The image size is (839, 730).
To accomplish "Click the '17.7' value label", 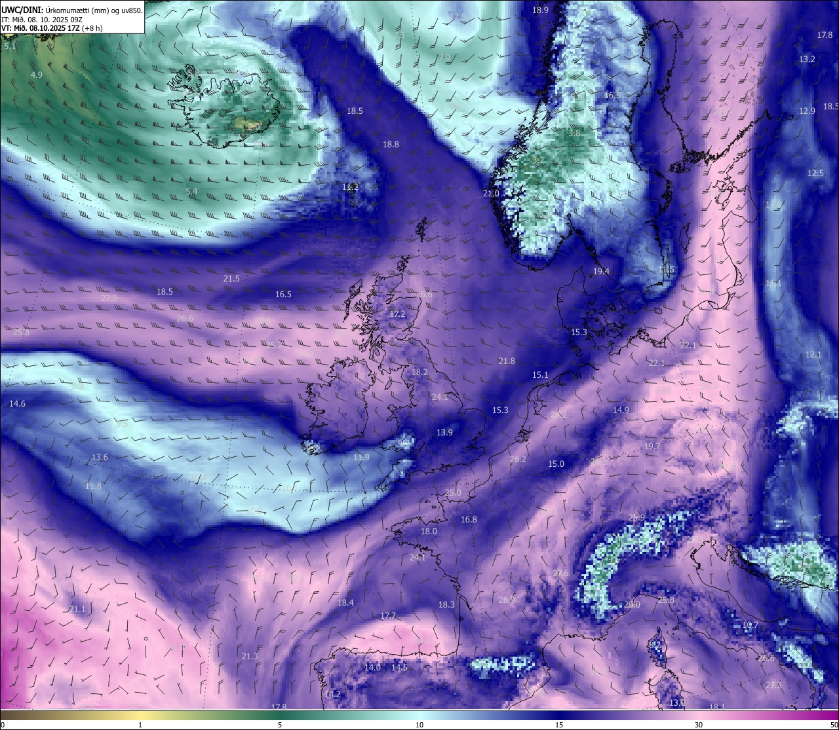I will pos(388,616).
